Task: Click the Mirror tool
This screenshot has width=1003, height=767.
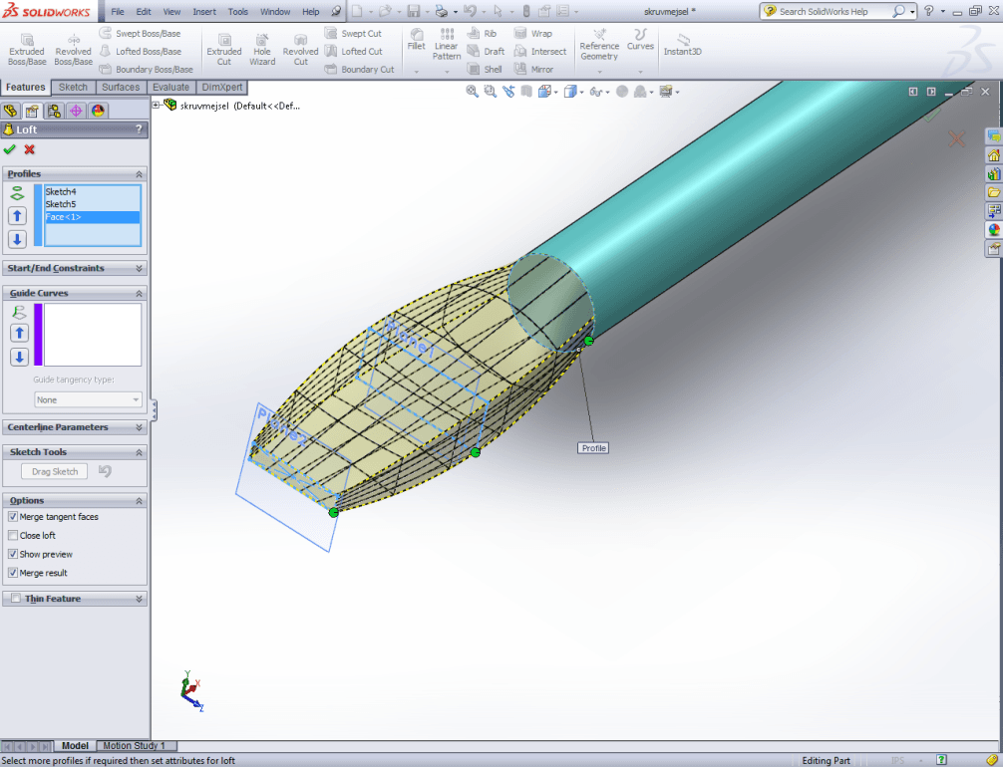Action: point(533,69)
